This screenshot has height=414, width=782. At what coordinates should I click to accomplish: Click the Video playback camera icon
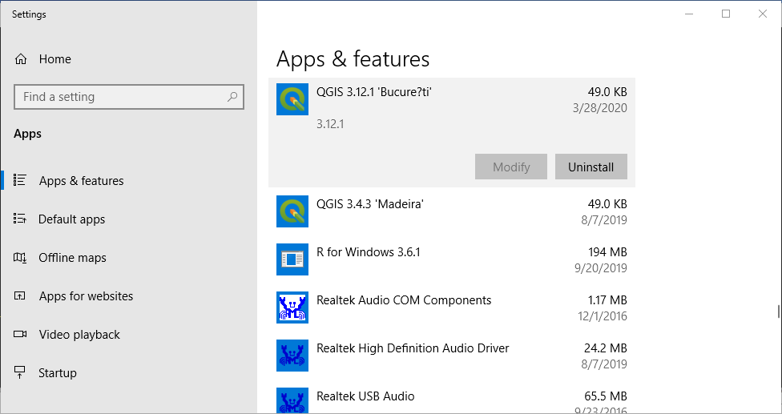pos(20,334)
